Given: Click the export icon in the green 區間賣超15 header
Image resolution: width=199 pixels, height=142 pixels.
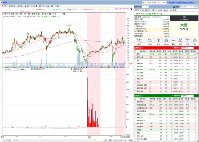Looking at the screenshot, I should point(195,96).
